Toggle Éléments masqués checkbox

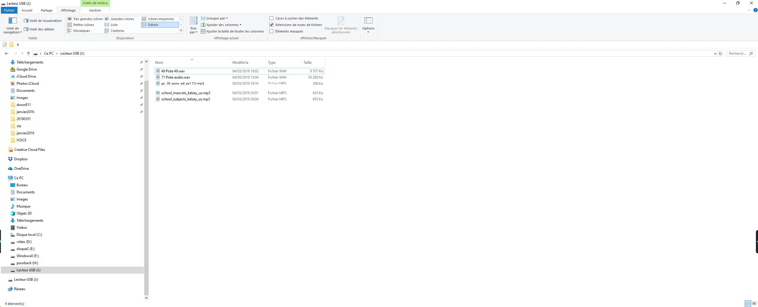tap(271, 31)
